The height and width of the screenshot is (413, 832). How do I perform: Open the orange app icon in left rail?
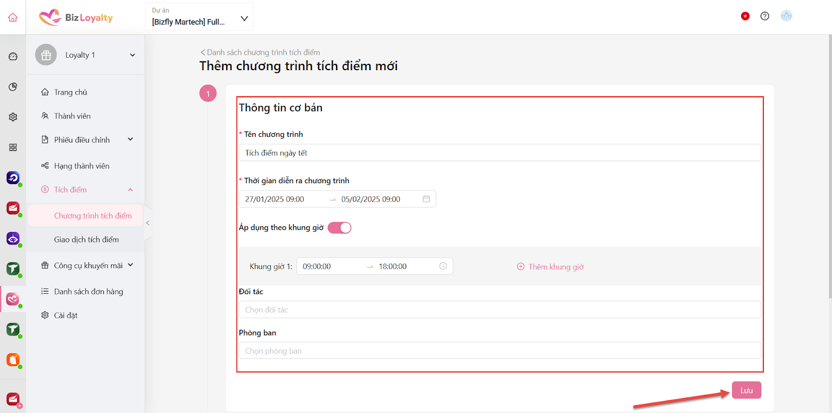tap(13, 360)
